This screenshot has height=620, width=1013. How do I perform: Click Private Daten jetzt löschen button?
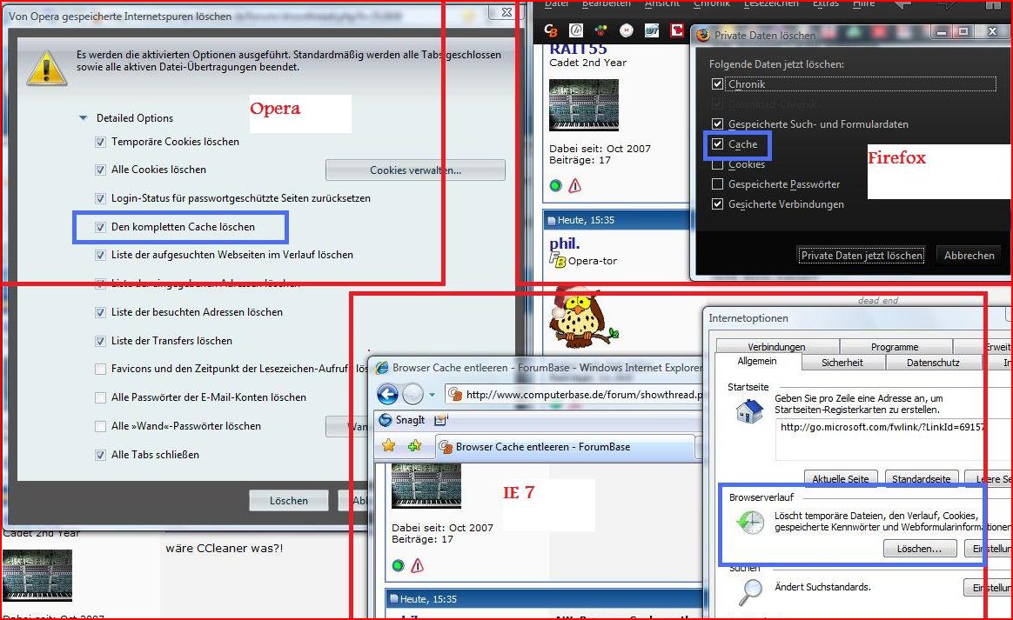point(862,255)
